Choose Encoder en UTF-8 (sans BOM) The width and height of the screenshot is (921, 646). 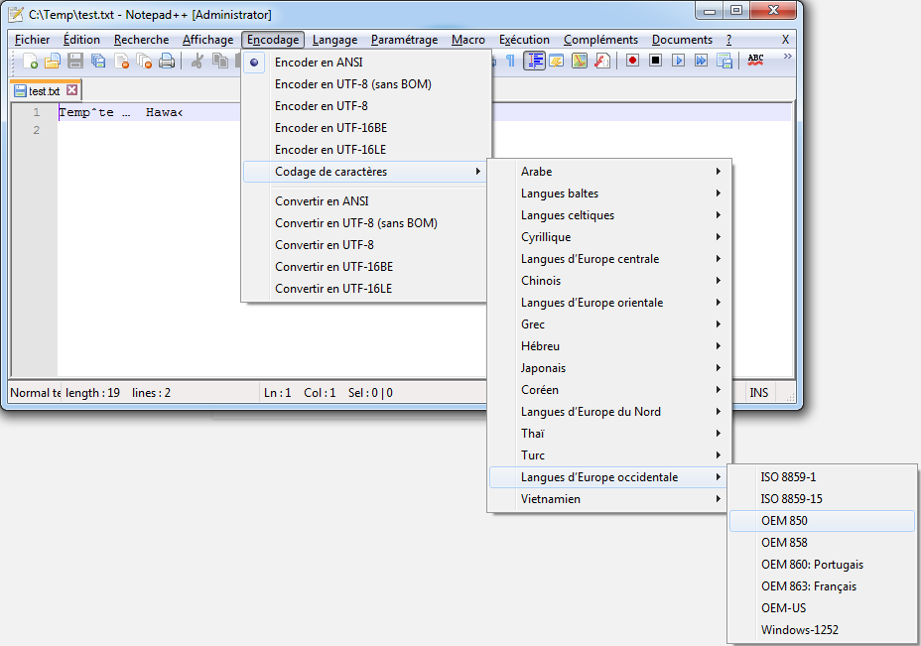coord(352,84)
